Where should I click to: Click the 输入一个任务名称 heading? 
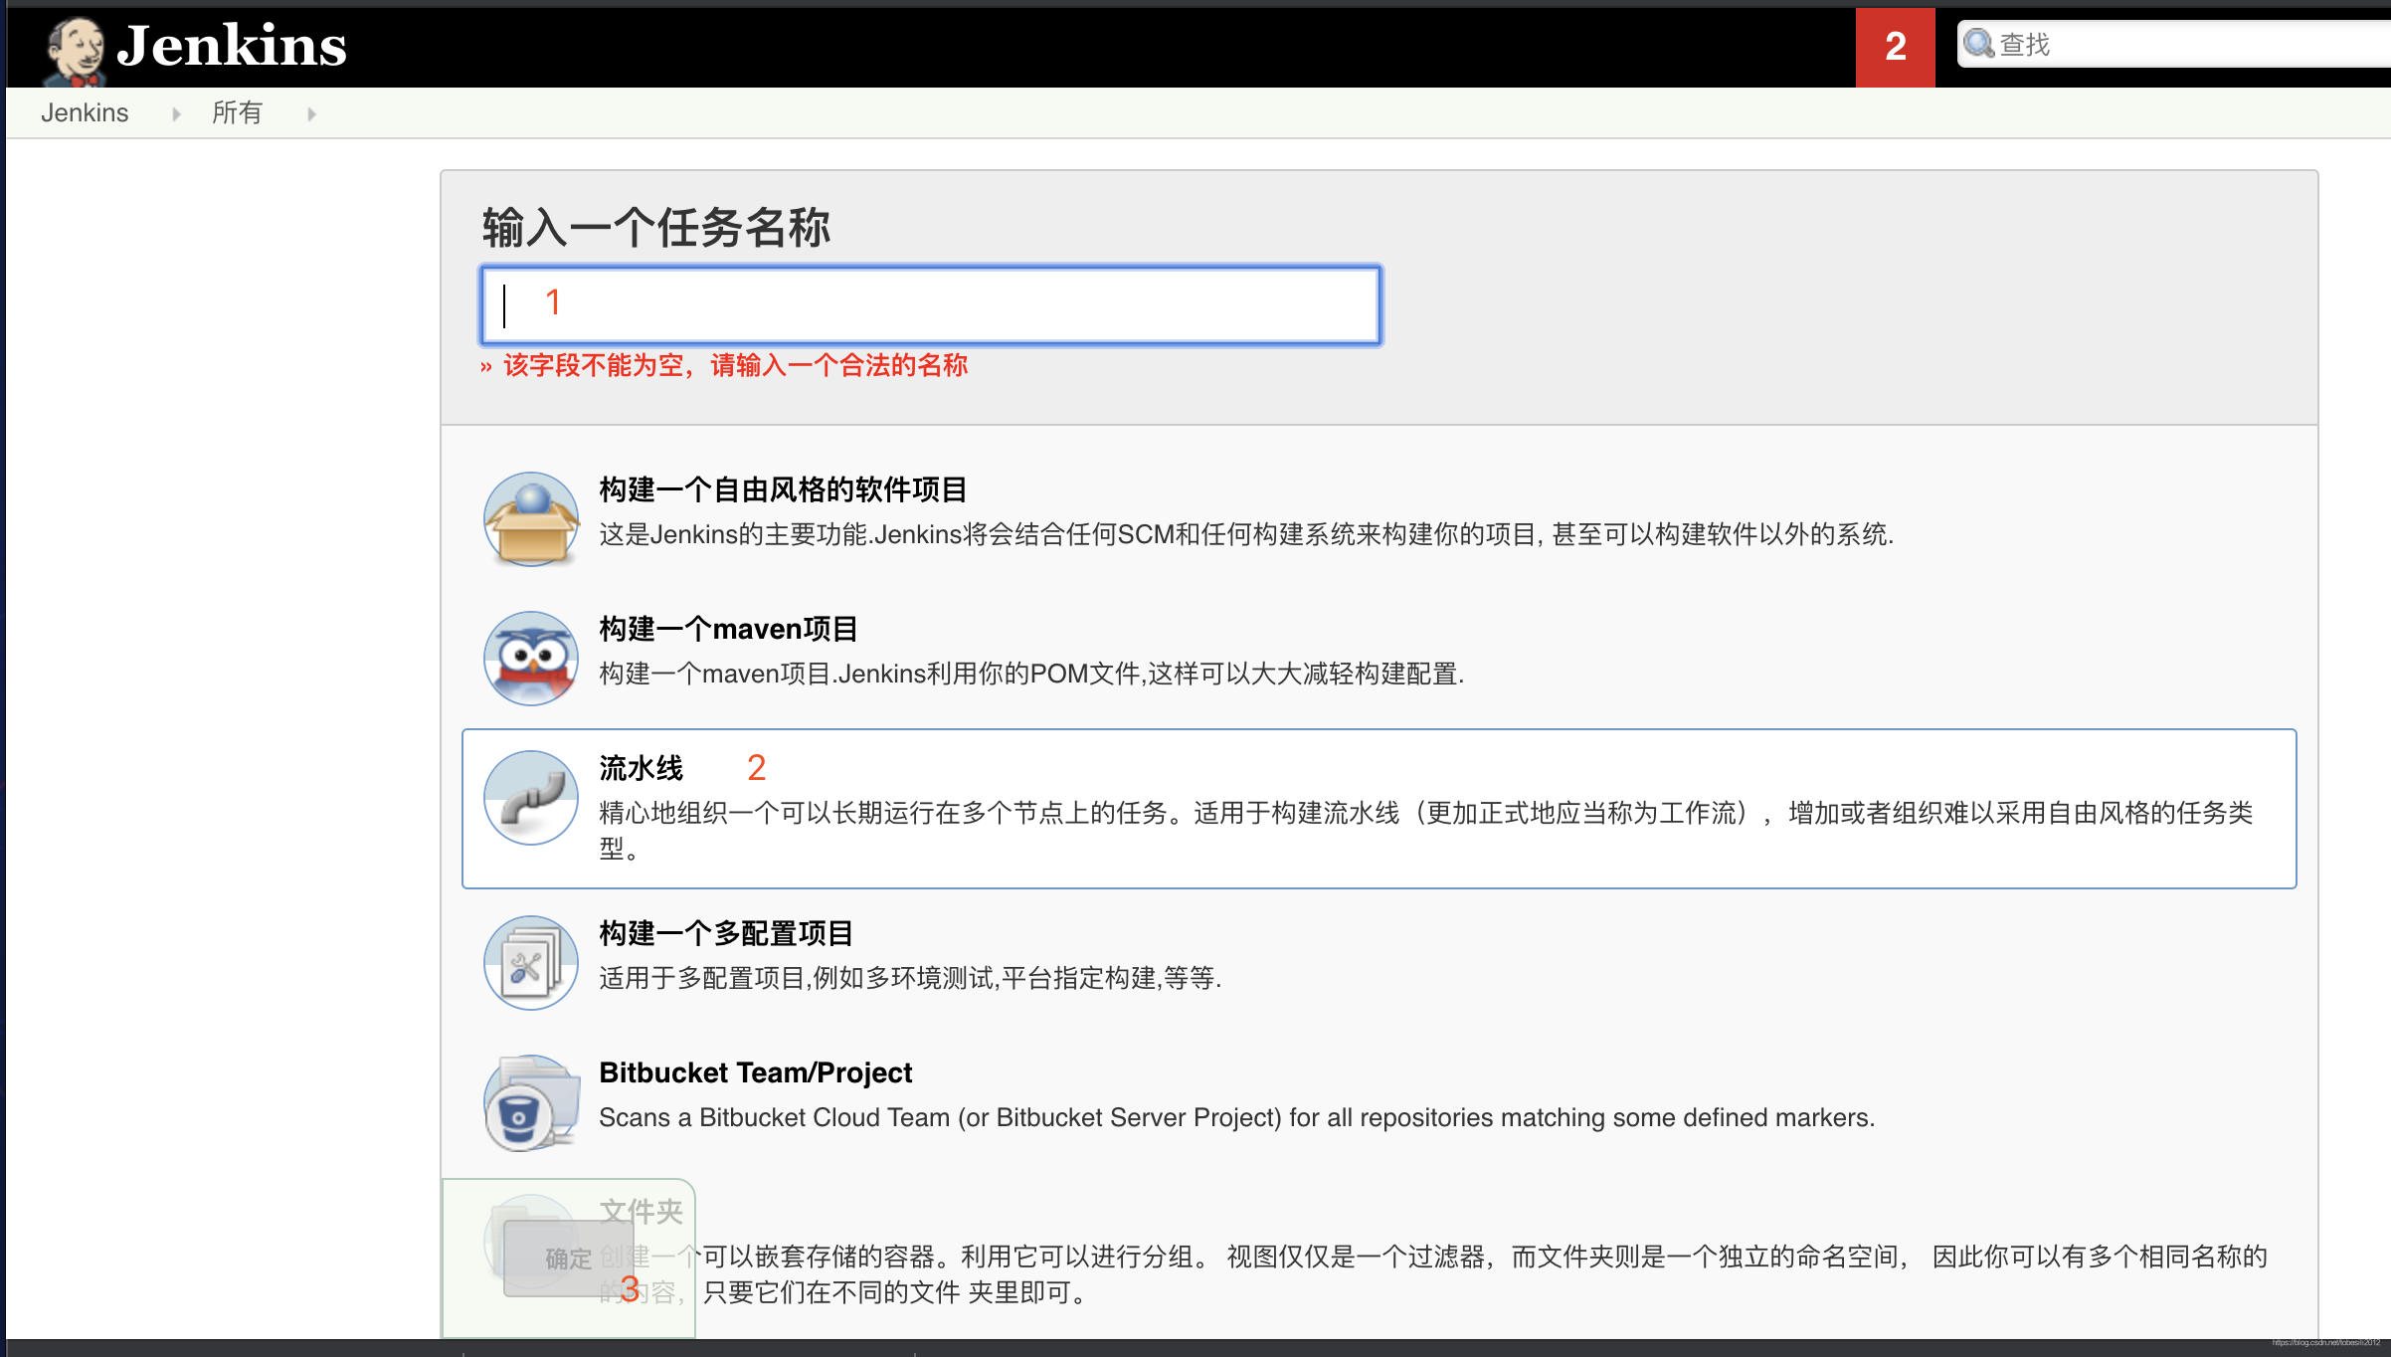click(x=656, y=227)
